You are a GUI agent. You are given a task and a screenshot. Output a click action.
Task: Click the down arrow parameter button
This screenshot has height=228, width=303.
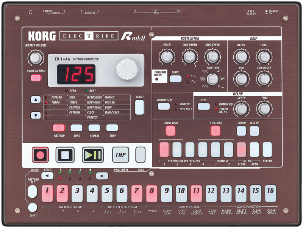[x=36, y=116]
